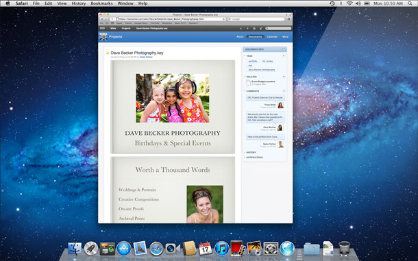Launch iTunes from the Dock

click(x=221, y=249)
